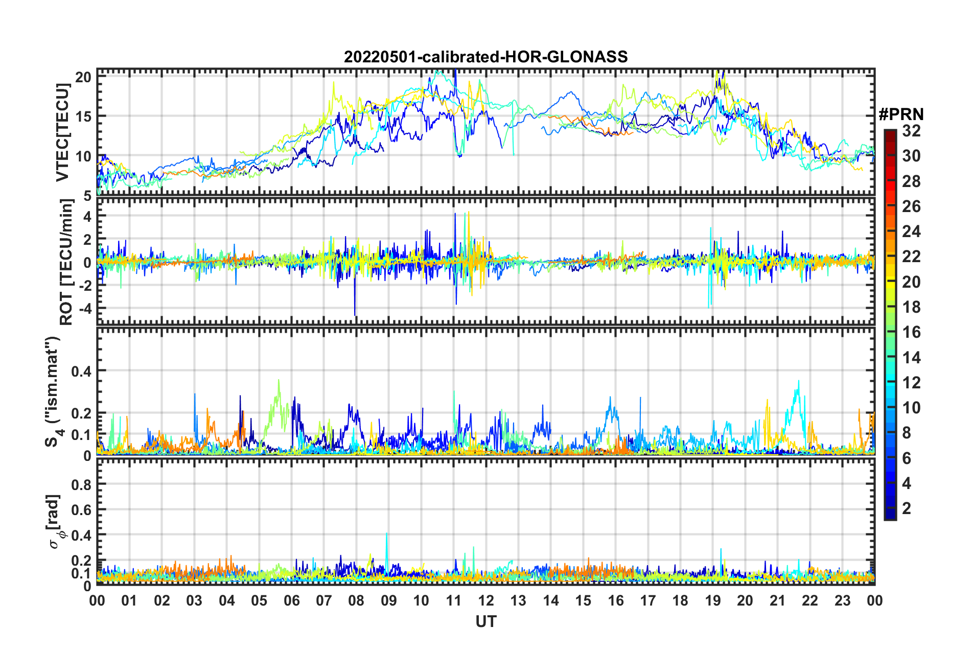Click the VTEC panel plot area

pos(486,132)
